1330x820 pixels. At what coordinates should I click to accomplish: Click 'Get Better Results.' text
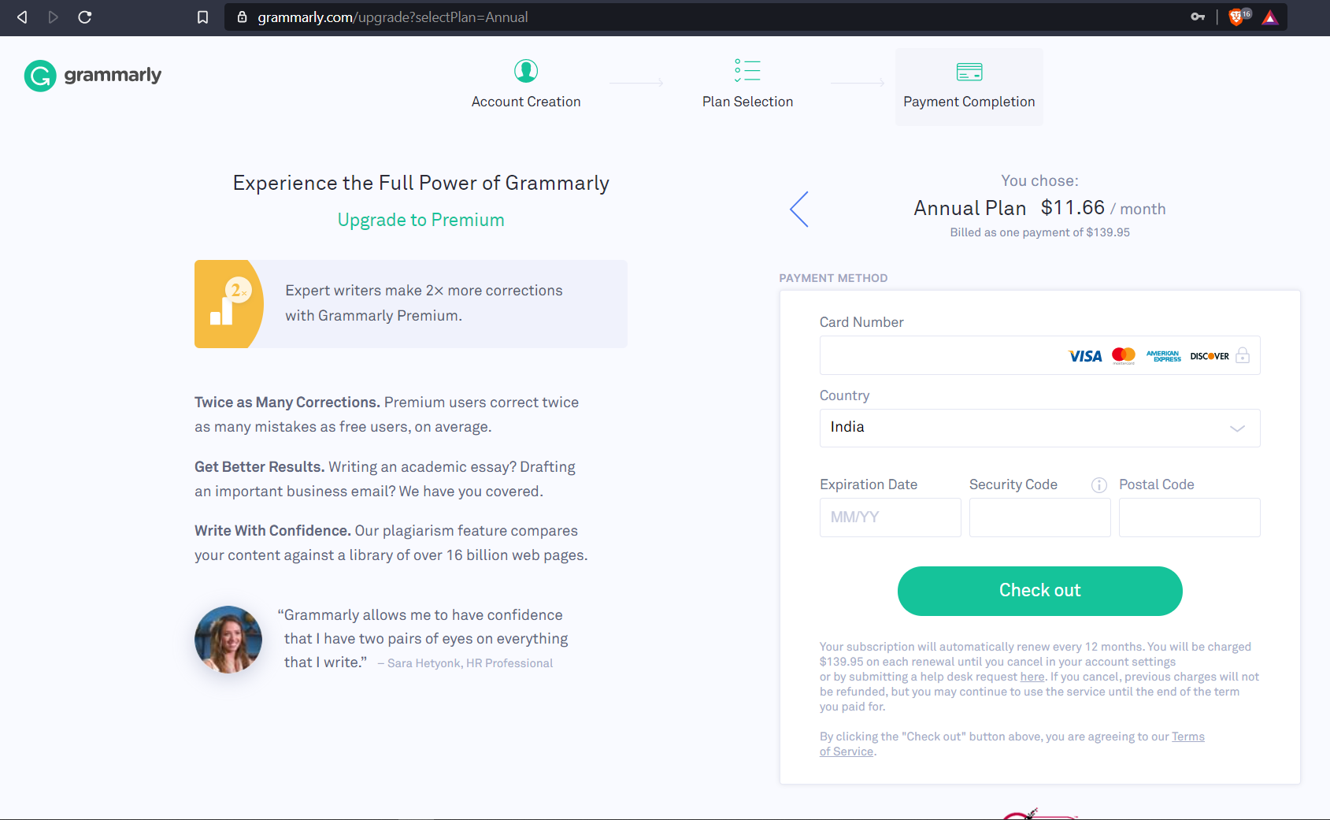(x=259, y=466)
